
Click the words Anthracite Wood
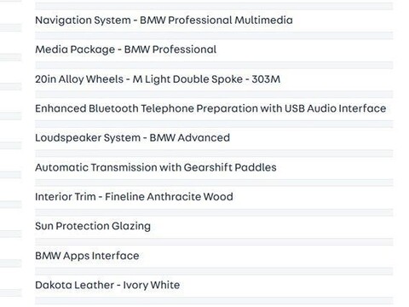(190, 197)
